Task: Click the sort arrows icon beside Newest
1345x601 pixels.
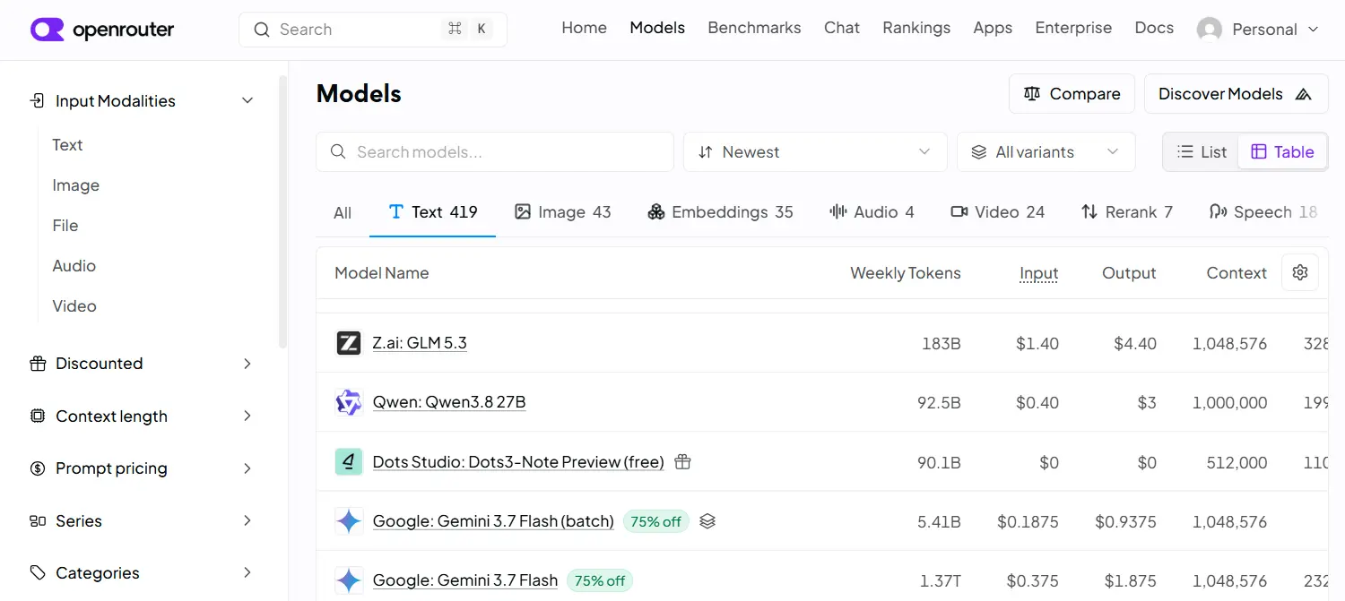Action: (706, 151)
